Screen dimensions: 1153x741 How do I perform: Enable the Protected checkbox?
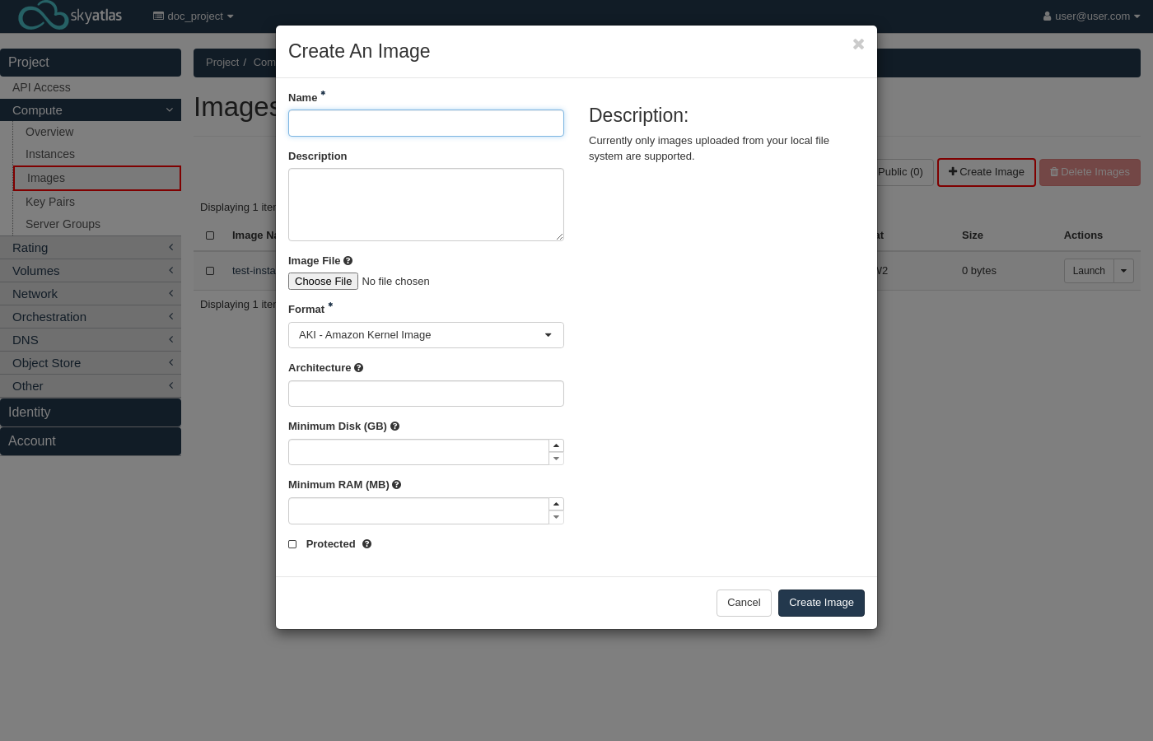coord(292,544)
